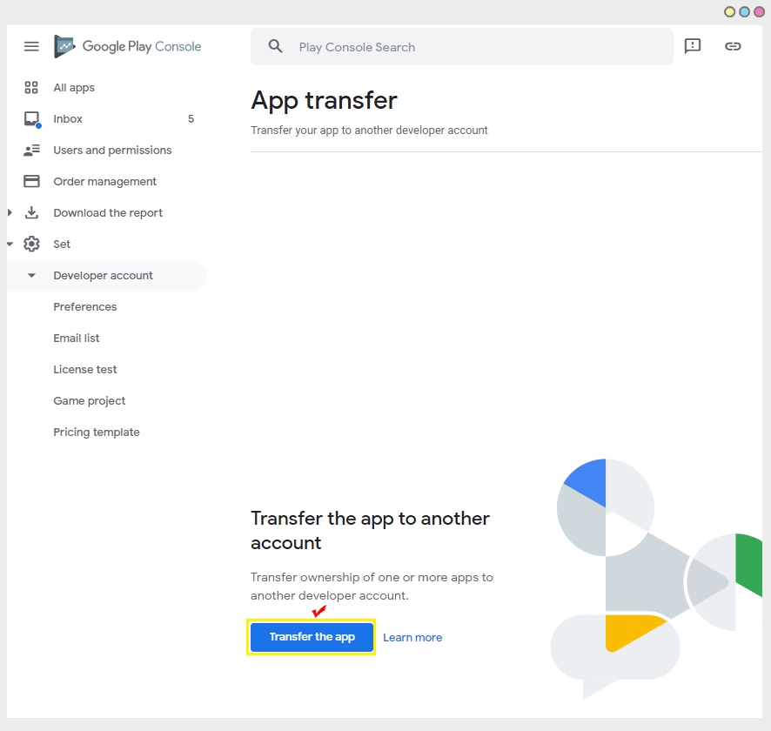
Task: Click the Order management card icon
Action: 31,181
